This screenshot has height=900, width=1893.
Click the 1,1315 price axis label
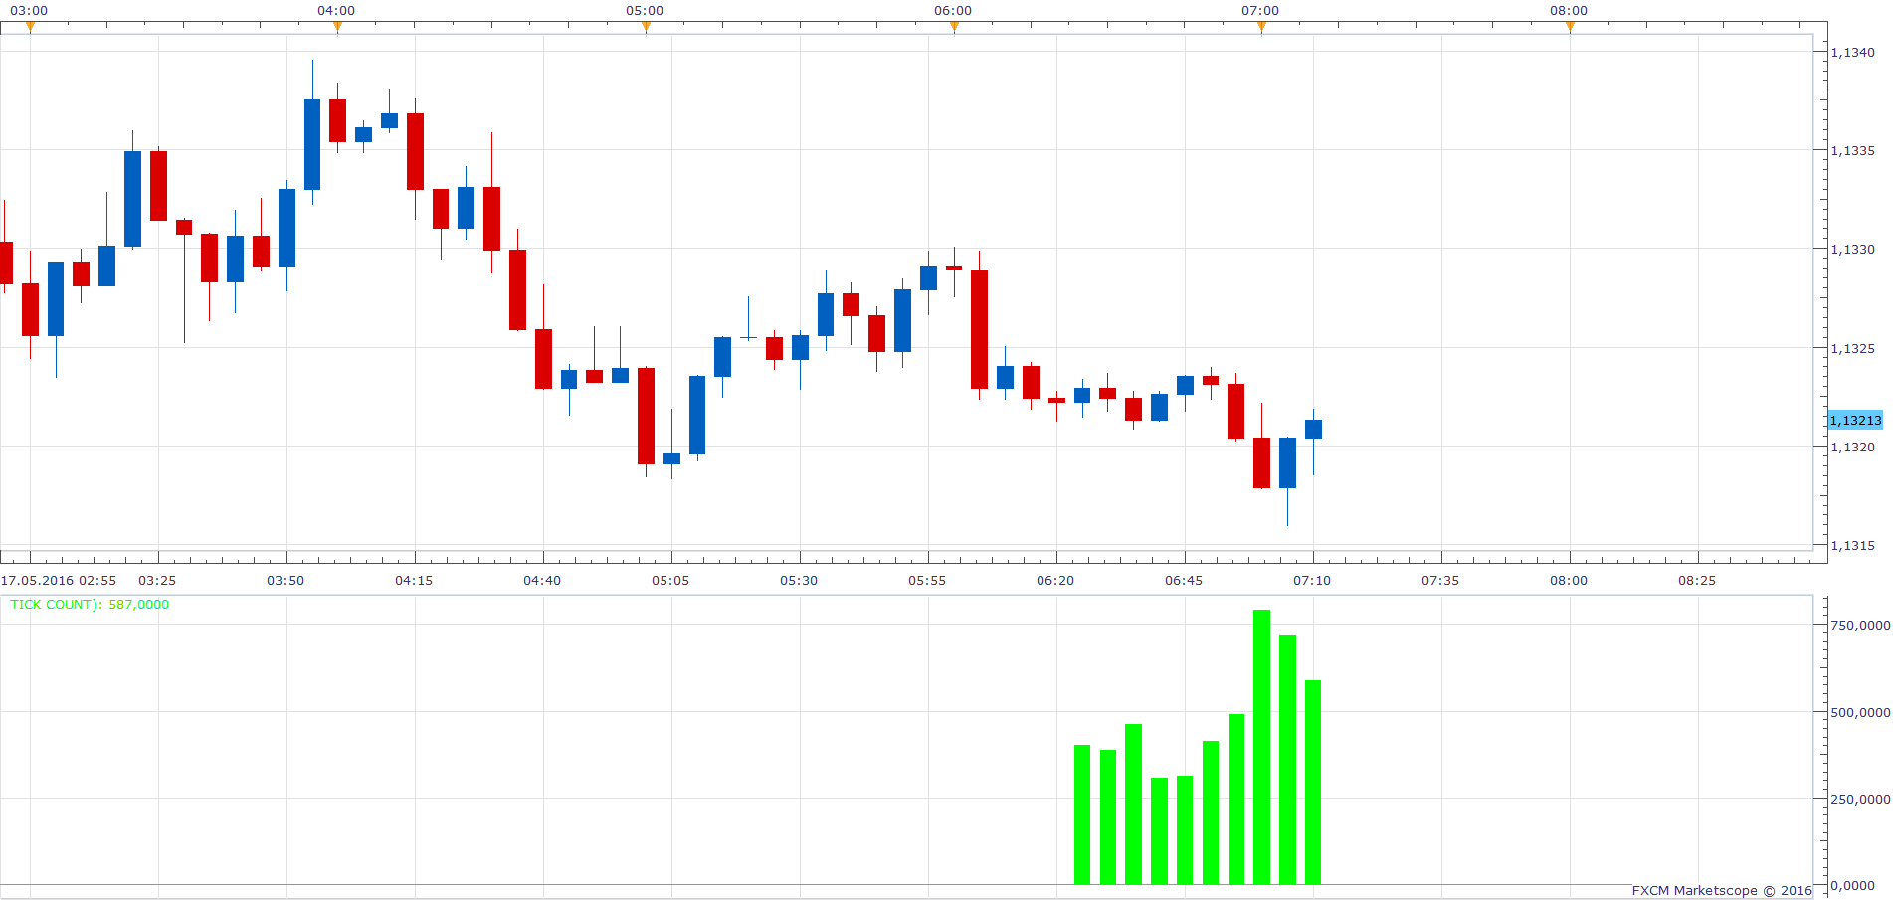tap(1853, 545)
